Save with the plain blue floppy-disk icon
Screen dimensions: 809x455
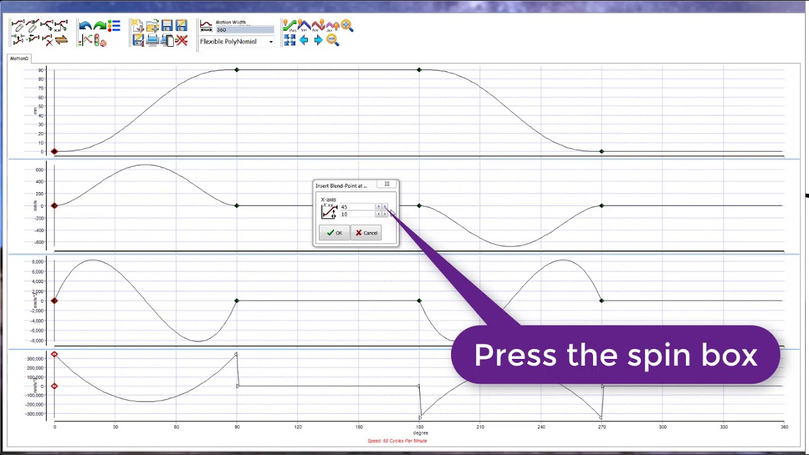[167, 26]
